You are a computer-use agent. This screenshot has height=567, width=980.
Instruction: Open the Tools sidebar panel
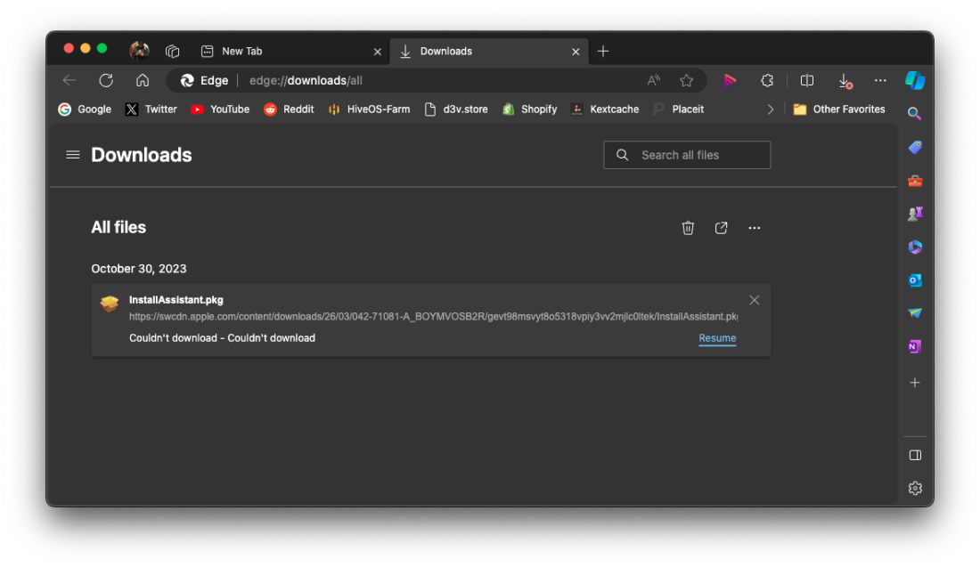pyautogui.click(x=915, y=180)
